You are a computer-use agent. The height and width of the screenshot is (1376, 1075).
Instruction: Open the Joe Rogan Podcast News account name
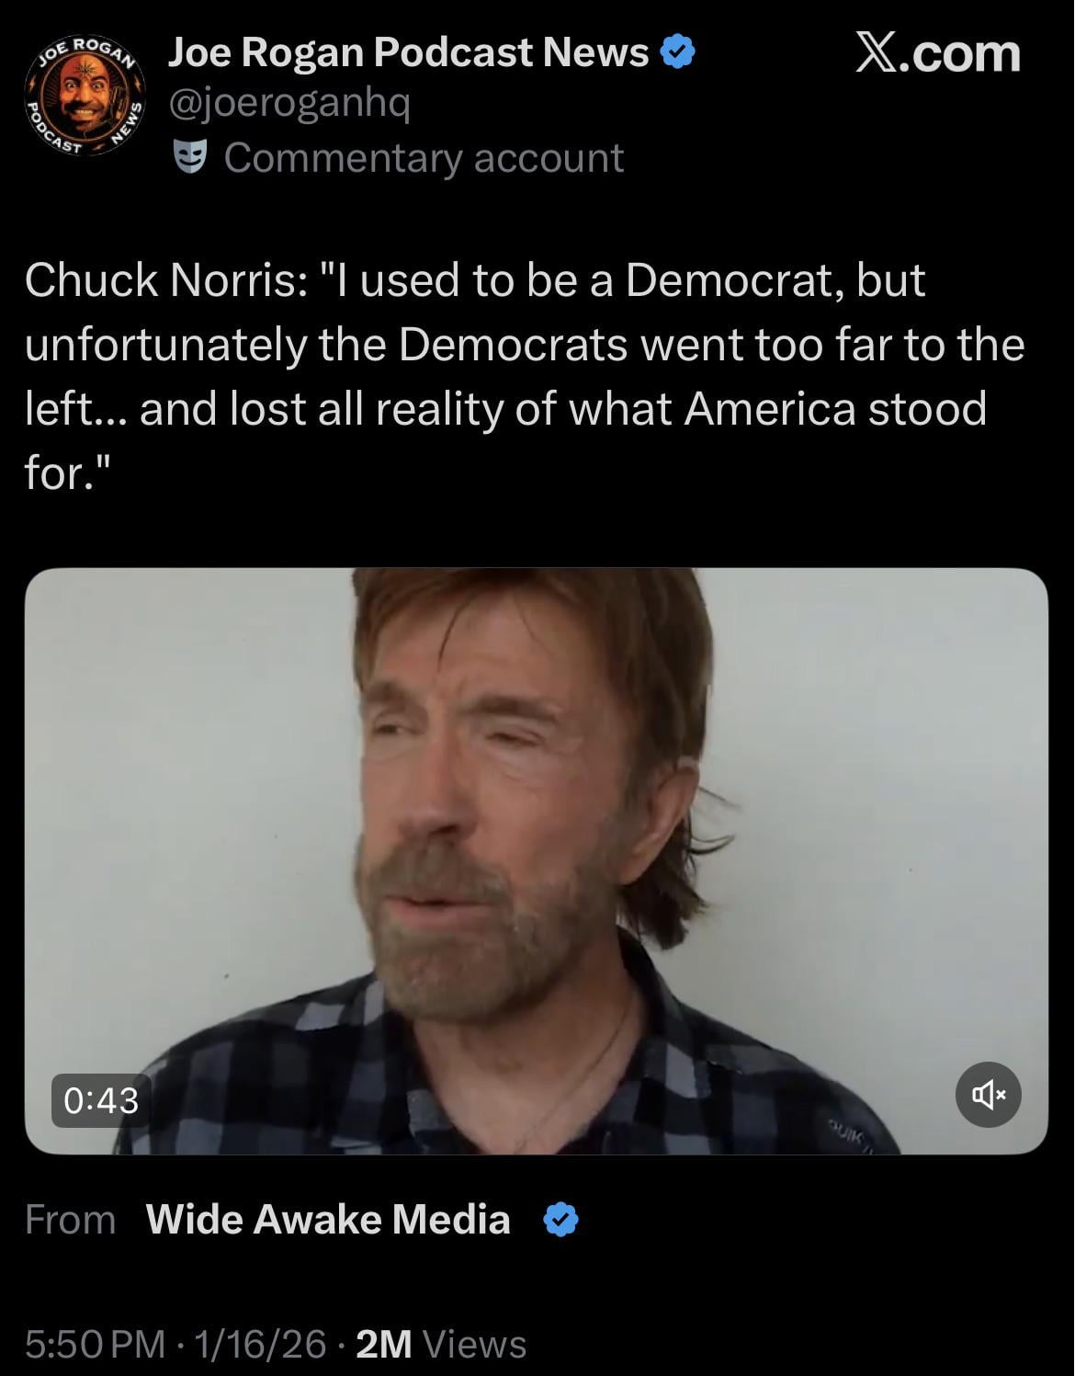(408, 52)
